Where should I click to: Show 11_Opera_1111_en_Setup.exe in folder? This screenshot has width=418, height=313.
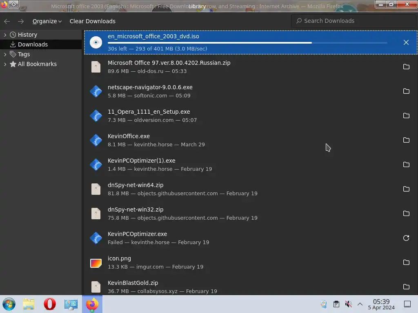pyautogui.click(x=406, y=116)
